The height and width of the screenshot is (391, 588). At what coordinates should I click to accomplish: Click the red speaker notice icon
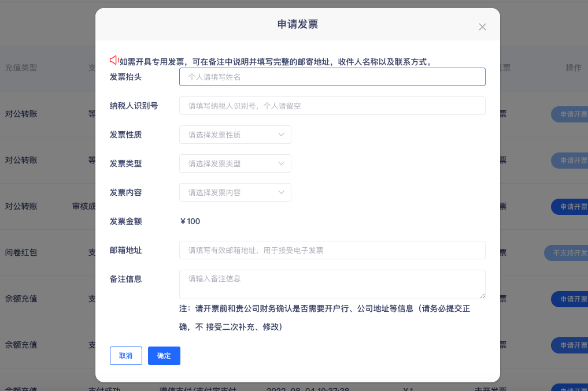pyautogui.click(x=114, y=60)
